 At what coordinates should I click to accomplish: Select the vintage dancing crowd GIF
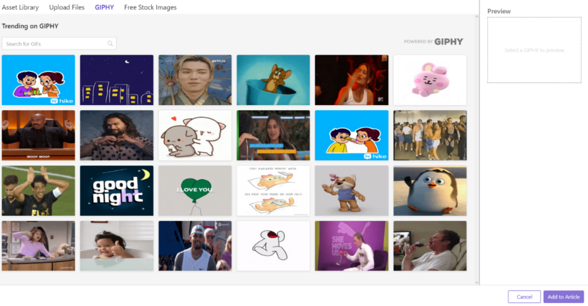pos(430,135)
